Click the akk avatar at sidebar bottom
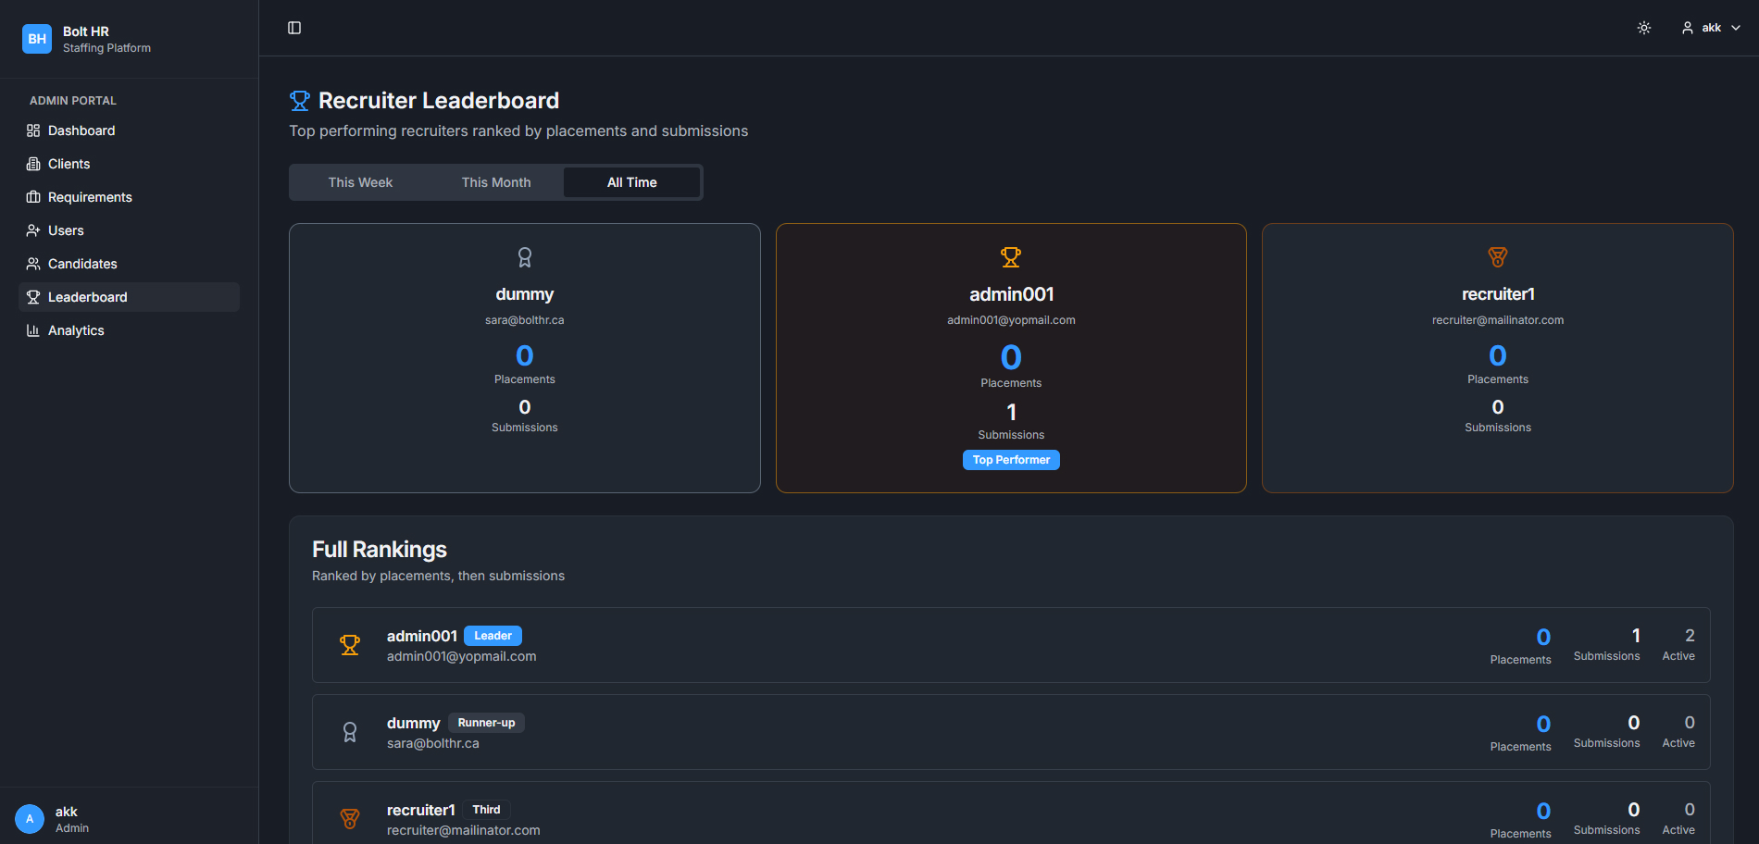 point(30,819)
